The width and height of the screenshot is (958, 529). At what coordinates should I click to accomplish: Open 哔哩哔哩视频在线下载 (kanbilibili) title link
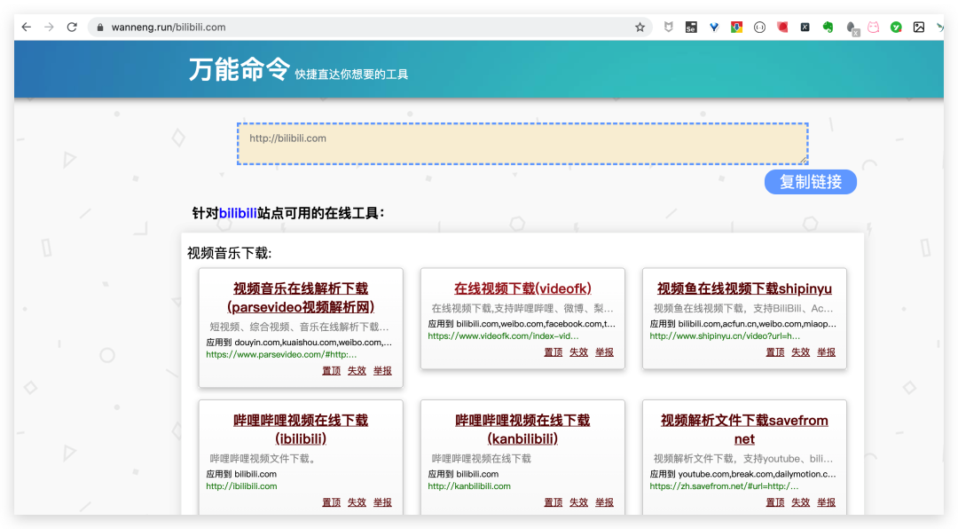[522, 430]
